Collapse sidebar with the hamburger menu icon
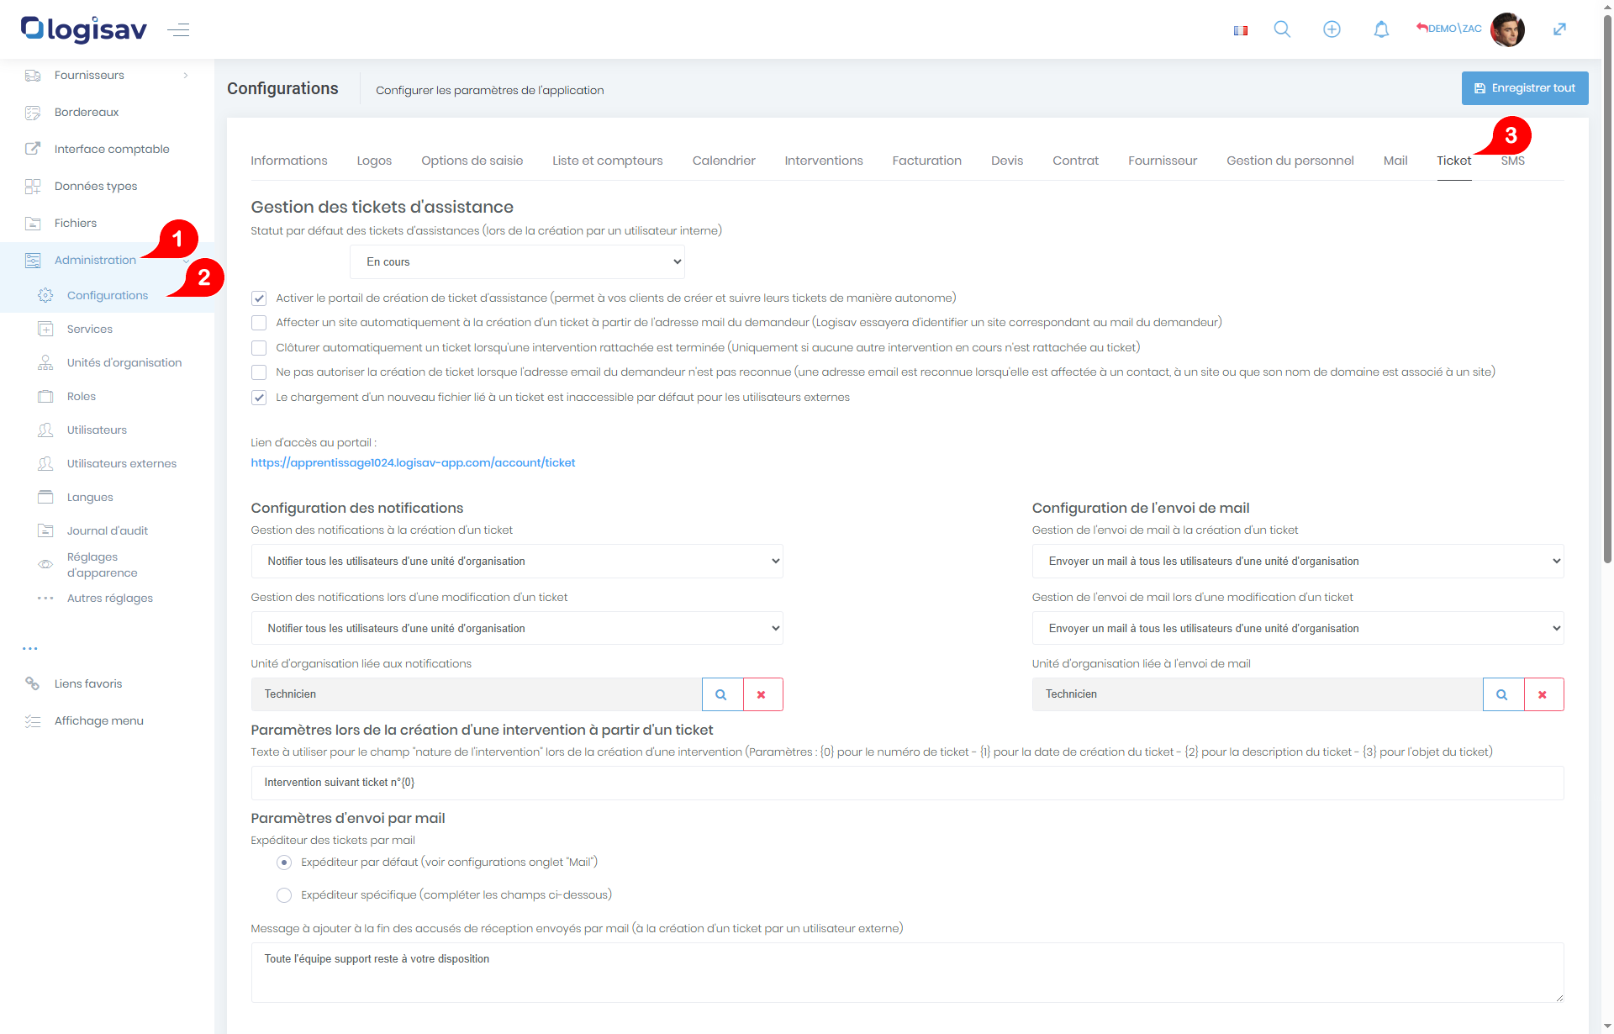This screenshot has width=1614, height=1034. (x=178, y=30)
